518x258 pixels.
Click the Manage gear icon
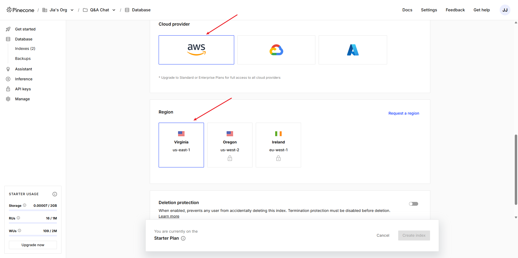point(8,99)
